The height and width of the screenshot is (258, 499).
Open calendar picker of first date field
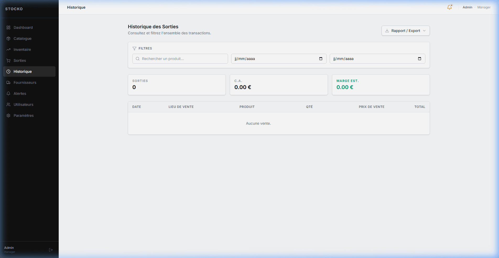click(321, 59)
